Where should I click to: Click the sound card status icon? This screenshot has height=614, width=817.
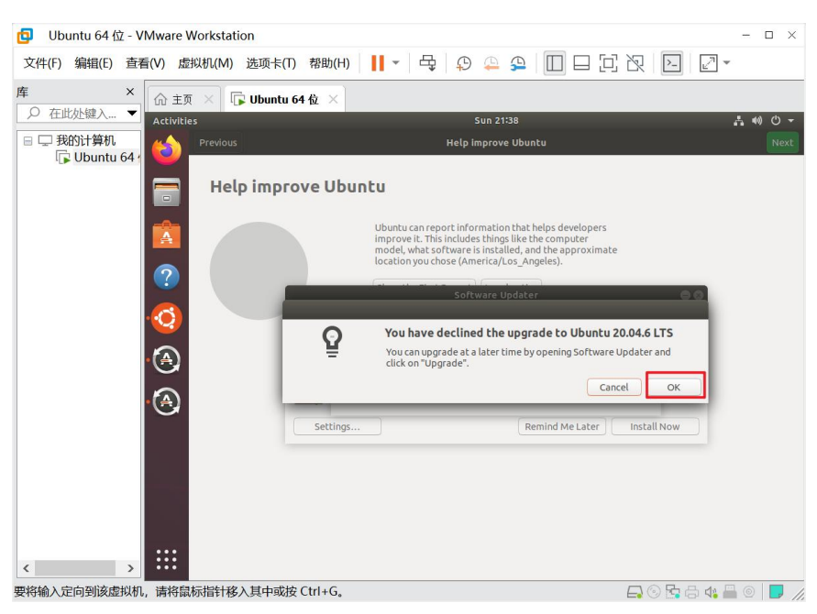tap(711, 592)
